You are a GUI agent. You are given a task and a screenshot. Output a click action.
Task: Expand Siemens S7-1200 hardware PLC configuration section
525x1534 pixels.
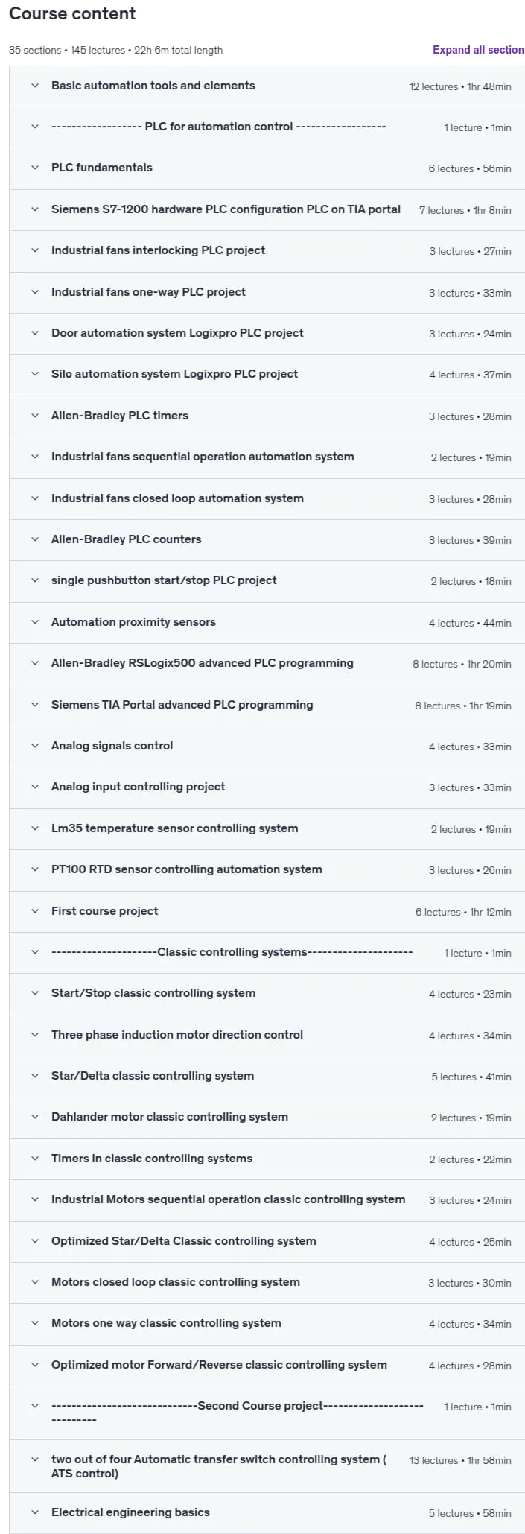[x=267, y=209]
